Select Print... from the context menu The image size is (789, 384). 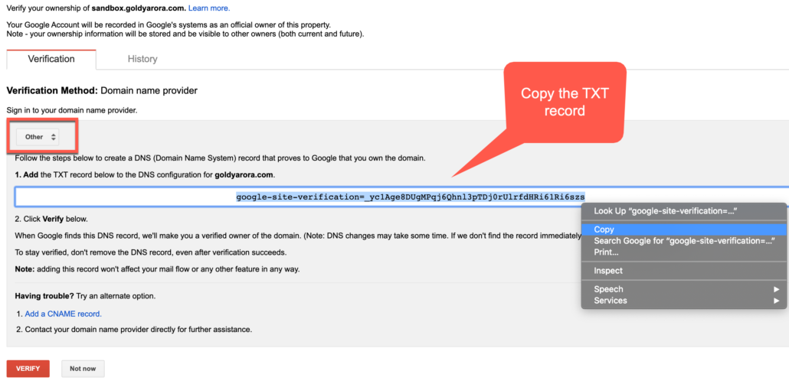pos(683,252)
